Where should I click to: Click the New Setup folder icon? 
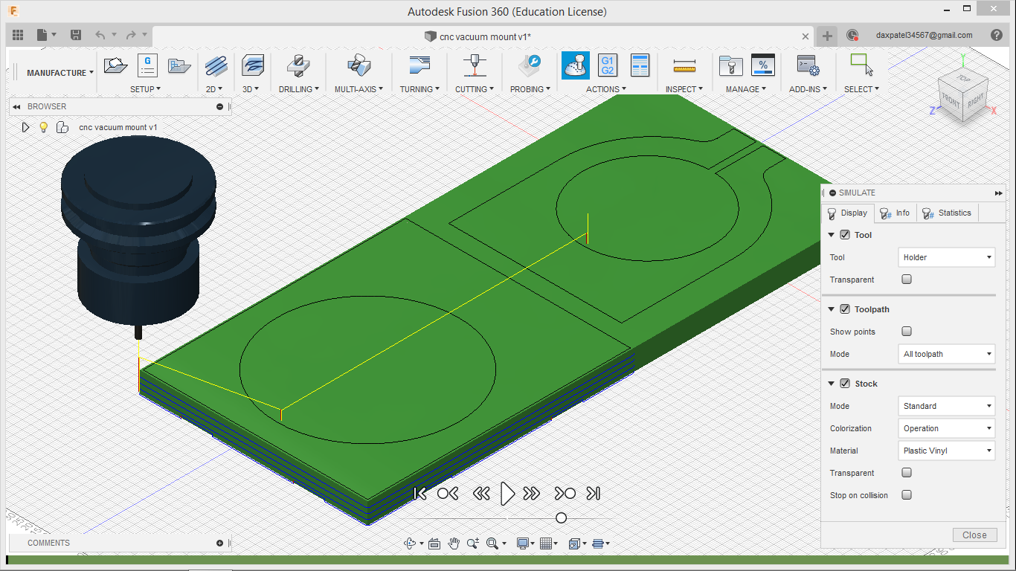116,65
